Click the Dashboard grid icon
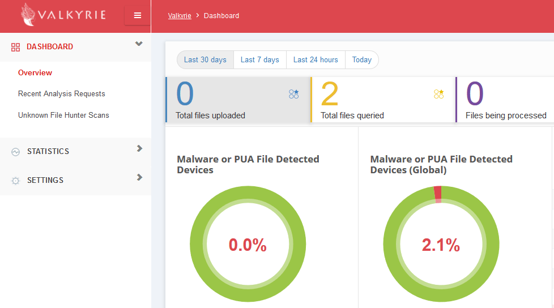Screen dimensions: 554x308 point(15,47)
